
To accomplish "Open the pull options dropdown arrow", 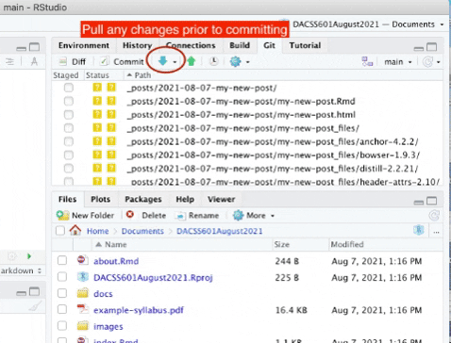I will (x=175, y=62).
